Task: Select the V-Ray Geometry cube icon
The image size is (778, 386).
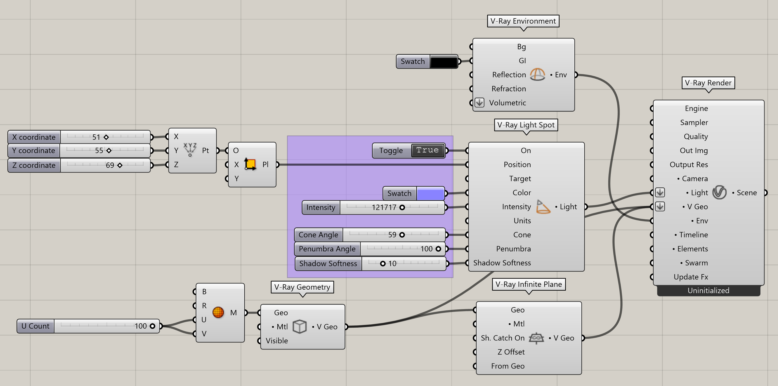Action: click(300, 327)
